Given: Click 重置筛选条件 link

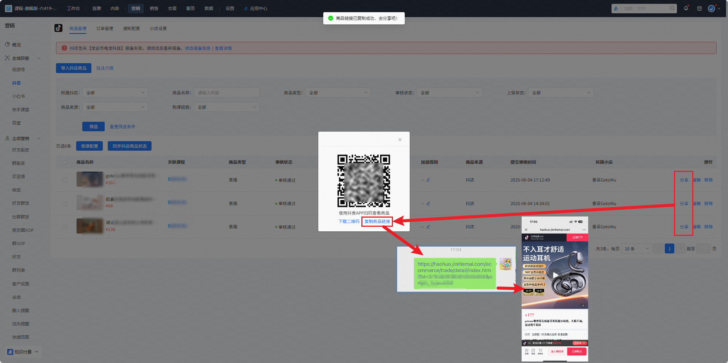Looking at the screenshot, I should point(123,127).
